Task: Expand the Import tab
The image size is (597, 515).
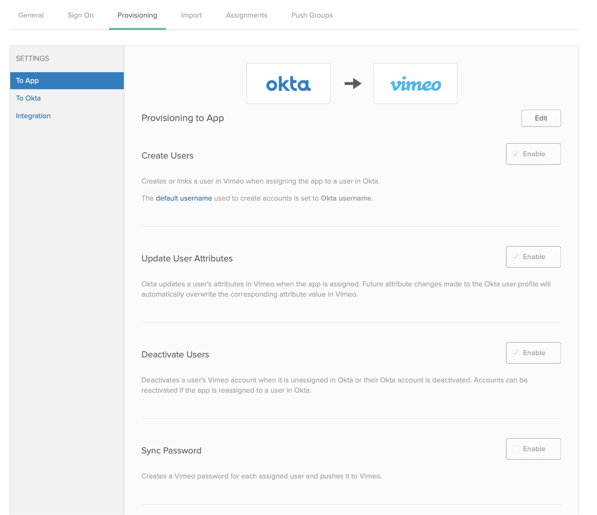Action: (192, 15)
